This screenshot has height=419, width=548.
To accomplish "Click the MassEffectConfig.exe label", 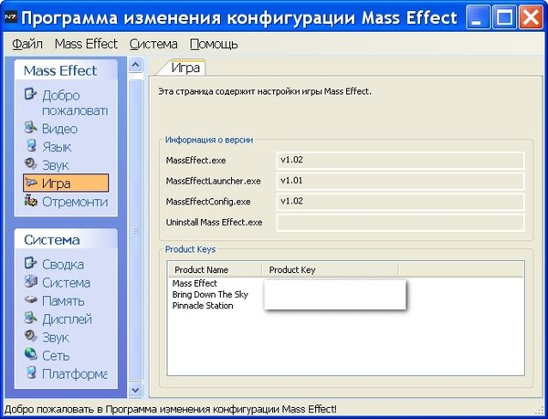I will (x=208, y=202).
